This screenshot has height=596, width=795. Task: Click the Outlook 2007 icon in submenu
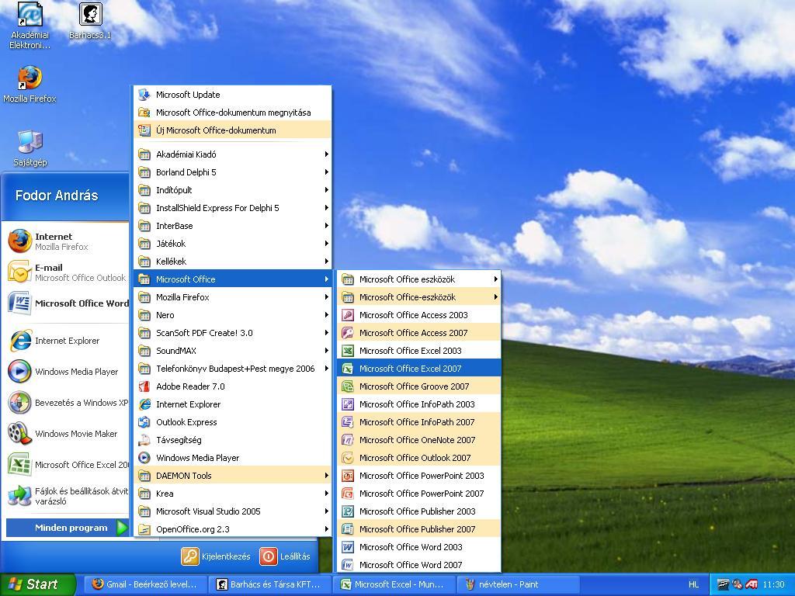coord(348,458)
